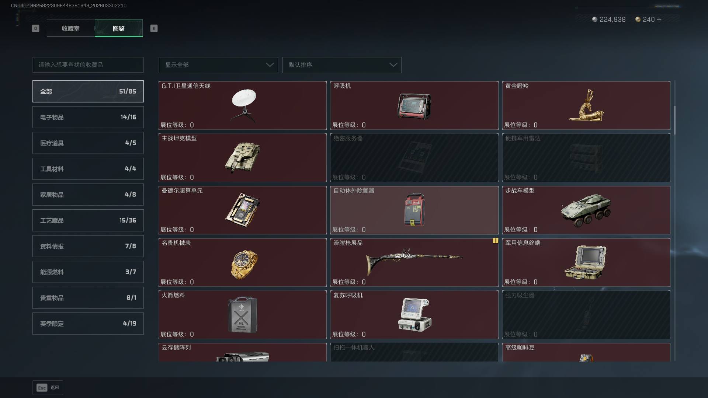Focus the collectible search input field
The height and width of the screenshot is (398, 708).
coord(88,65)
